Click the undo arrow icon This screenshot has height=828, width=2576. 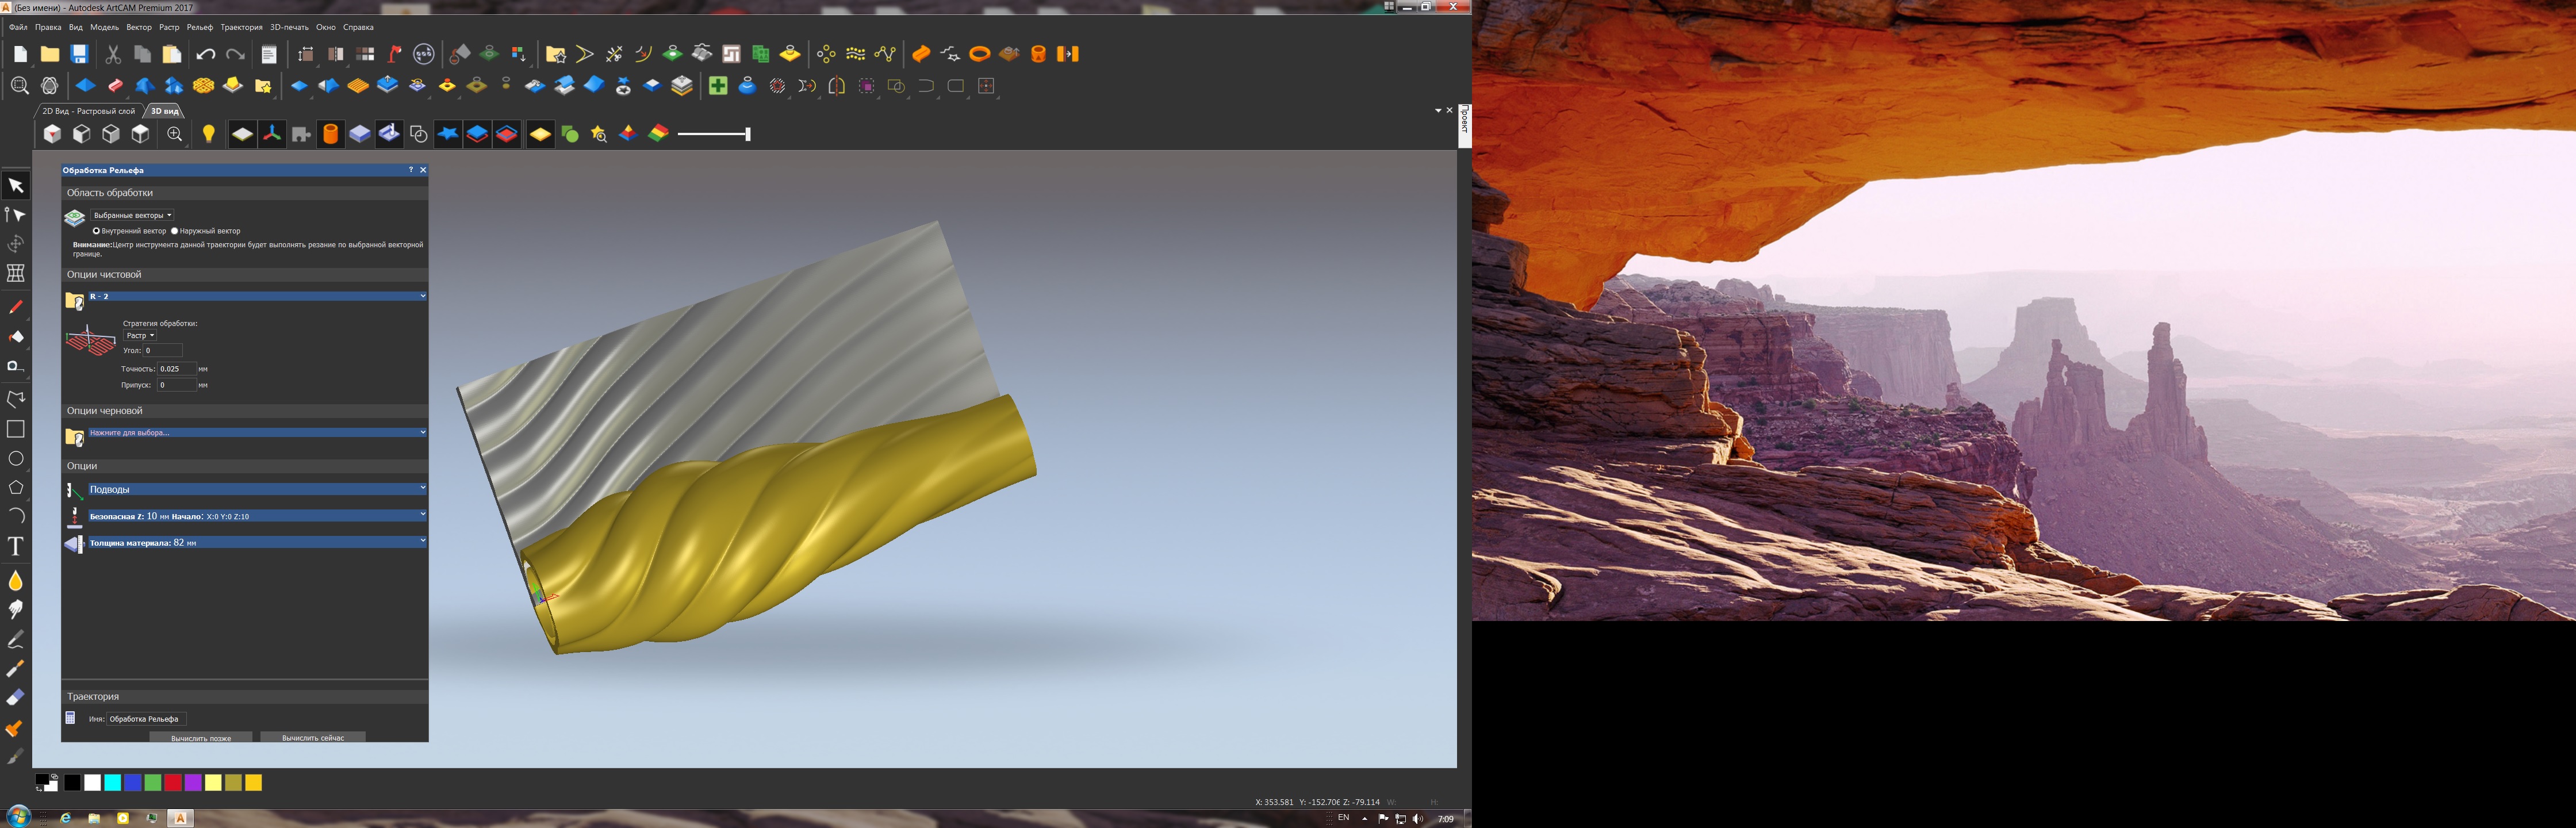pos(206,54)
